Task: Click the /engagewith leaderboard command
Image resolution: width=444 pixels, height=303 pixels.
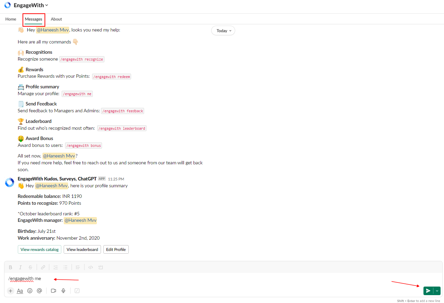Action: (122, 128)
